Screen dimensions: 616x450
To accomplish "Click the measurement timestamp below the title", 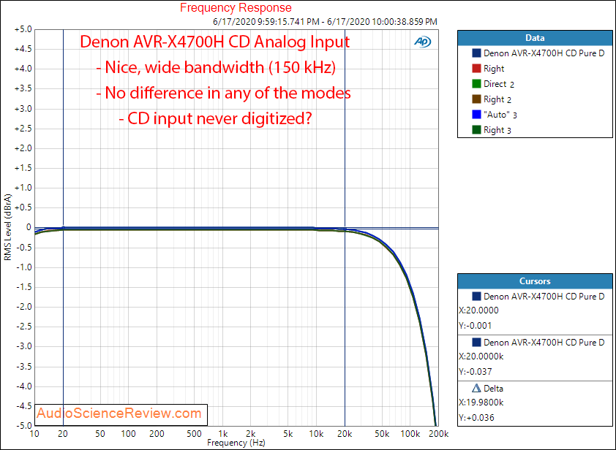I will (325, 22).
